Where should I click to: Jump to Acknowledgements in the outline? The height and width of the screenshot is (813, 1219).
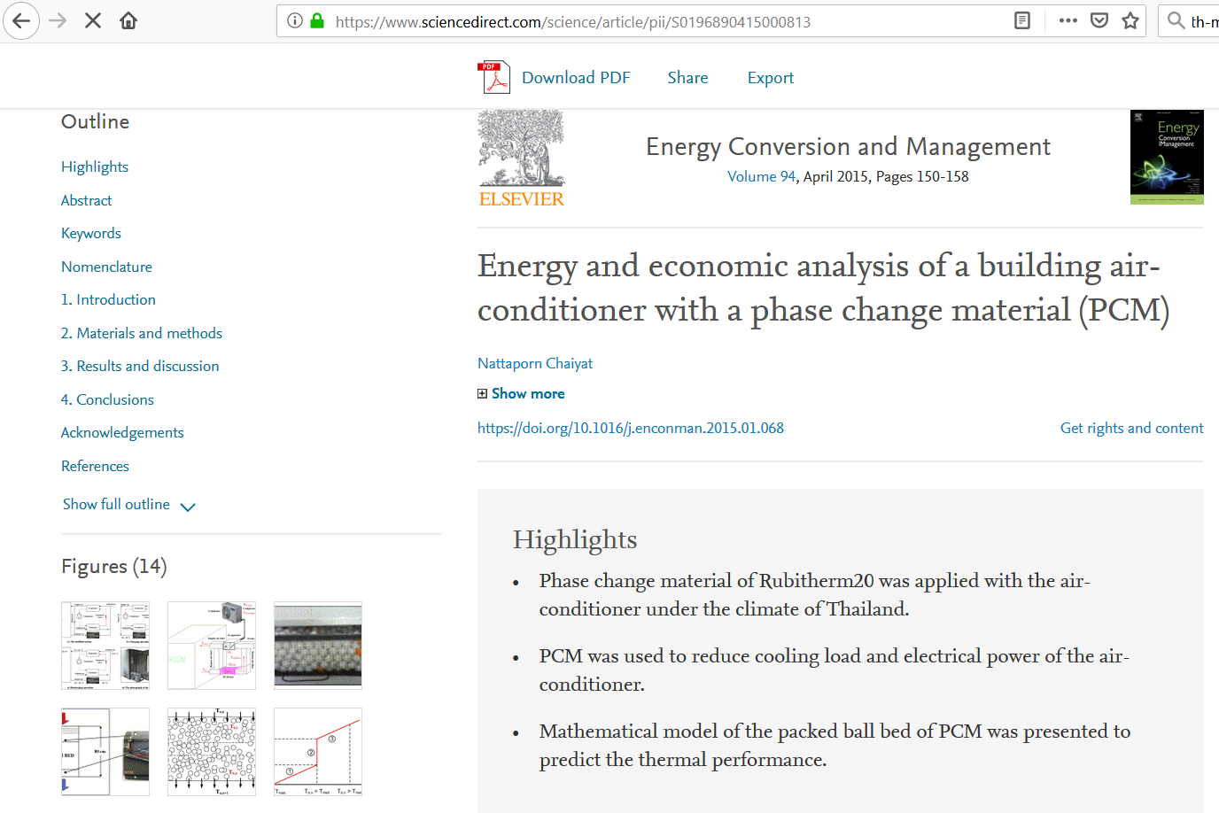[x=122, y=432]
